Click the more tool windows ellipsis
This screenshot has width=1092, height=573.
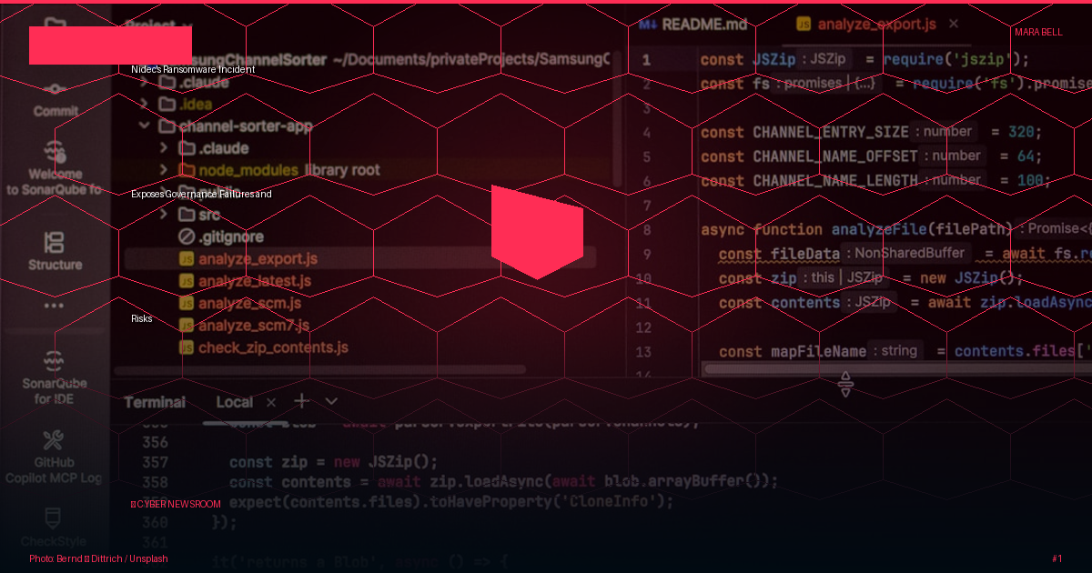pos(55,306)
